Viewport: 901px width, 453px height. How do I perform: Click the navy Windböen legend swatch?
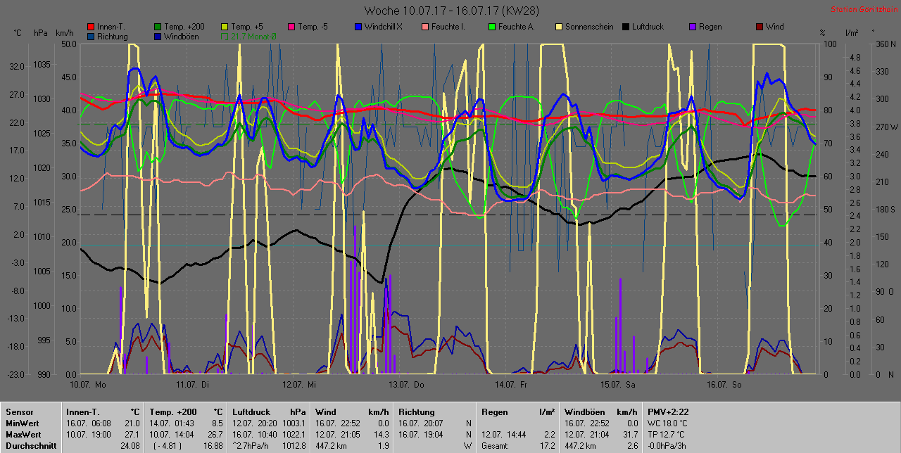[x=158, y=36]
